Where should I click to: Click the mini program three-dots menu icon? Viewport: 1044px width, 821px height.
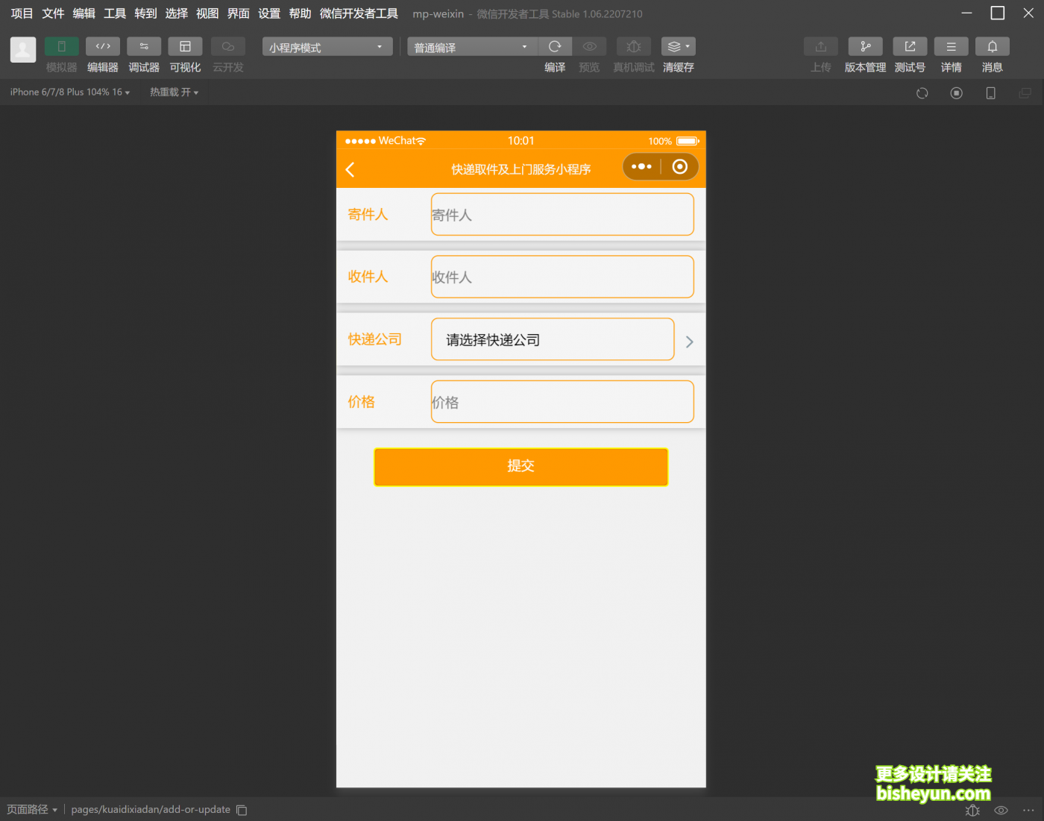(641, 166)
